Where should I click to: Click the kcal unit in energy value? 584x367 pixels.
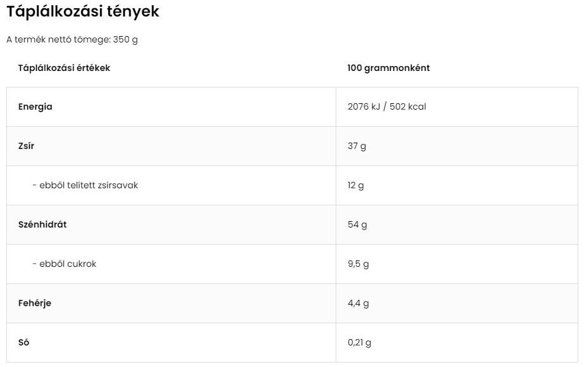click(417, 106)
